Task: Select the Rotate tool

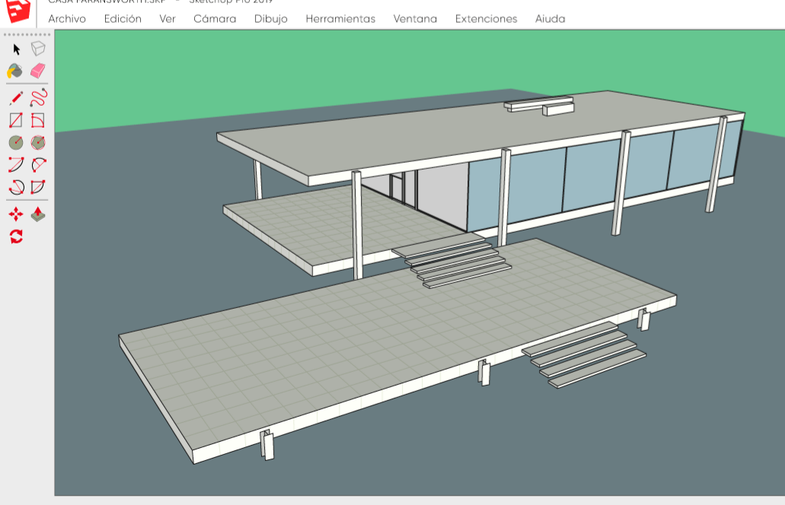Action: coord(16,237)
